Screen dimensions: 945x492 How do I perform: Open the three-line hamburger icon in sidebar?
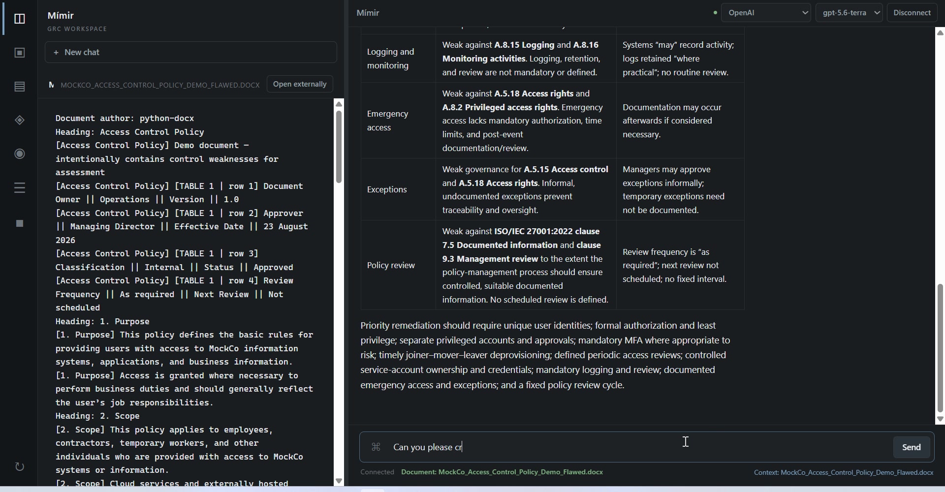[x=20, y=187]
